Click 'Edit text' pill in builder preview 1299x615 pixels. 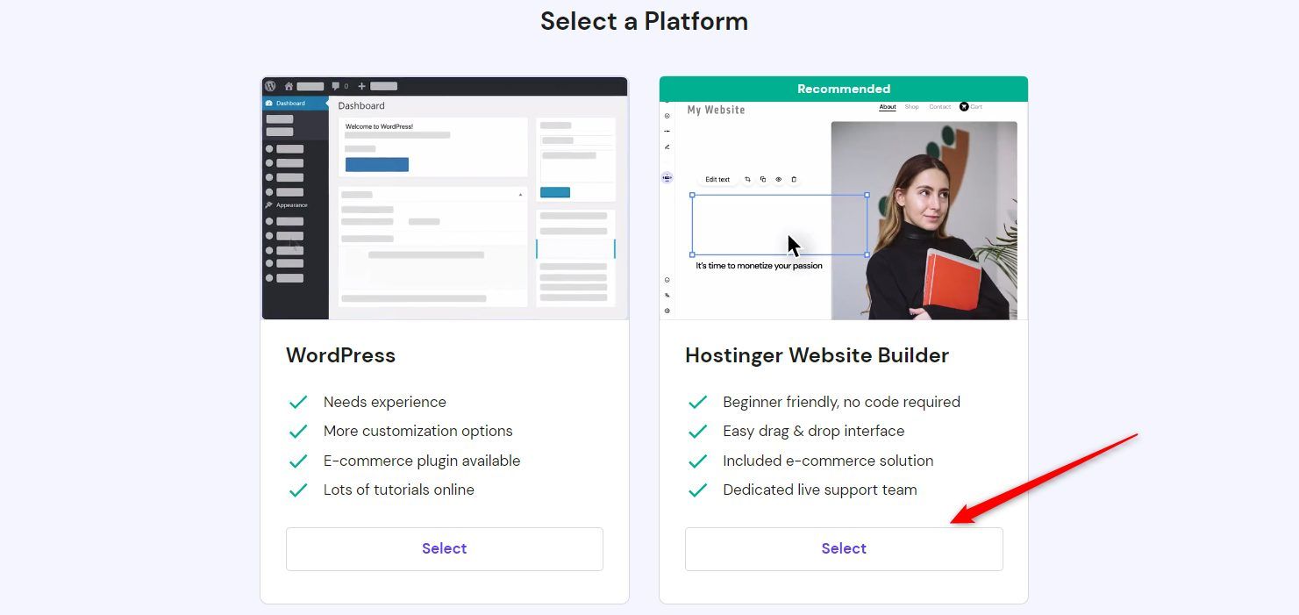pyautogui.click(x=717, y=179)
